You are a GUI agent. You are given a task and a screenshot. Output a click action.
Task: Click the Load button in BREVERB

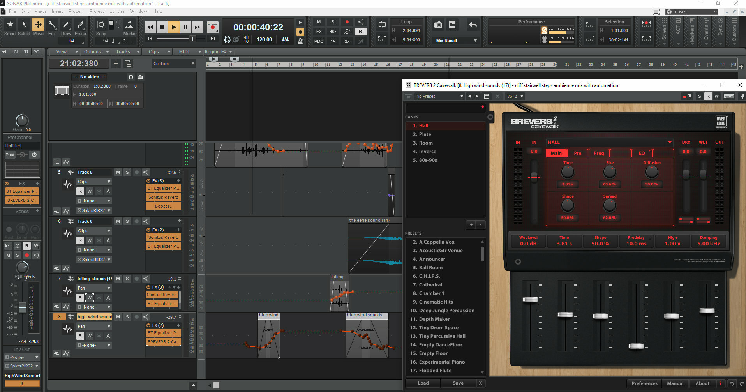pyautogui.click(x=423, y=383)
